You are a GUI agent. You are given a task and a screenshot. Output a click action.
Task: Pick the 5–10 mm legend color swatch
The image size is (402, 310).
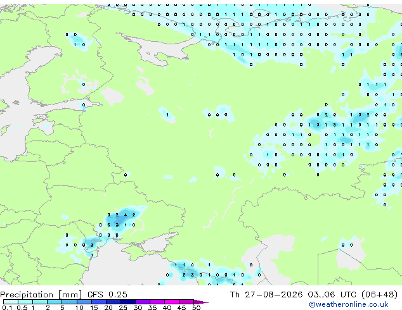[69, 302]
